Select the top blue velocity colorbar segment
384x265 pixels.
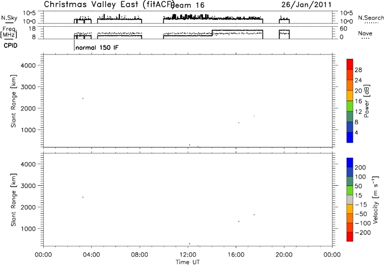(x=350, y=163)
